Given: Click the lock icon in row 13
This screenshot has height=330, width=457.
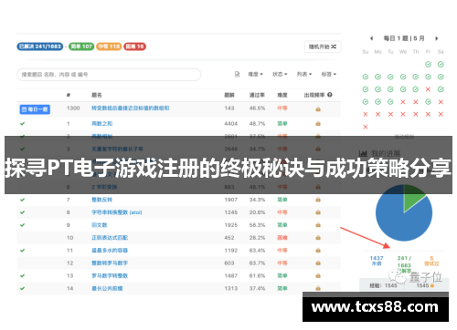Looking at the screenshot, I should point(318,275).
